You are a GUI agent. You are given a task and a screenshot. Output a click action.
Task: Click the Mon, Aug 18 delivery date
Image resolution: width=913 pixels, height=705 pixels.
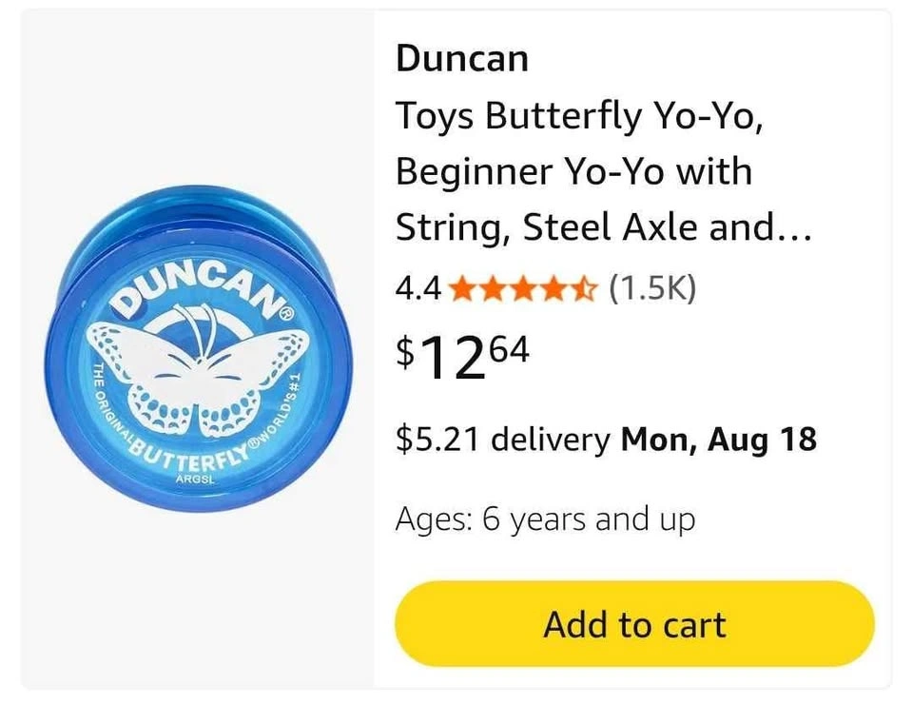tap(718, 440)
